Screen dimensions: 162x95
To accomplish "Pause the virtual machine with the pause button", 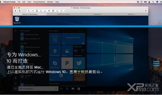I will pyautogui.click(x=16, y=11).
